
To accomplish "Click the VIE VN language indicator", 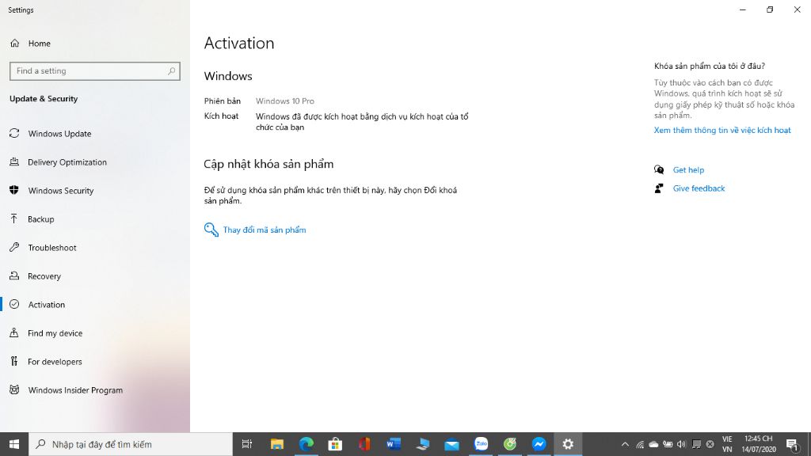I will pyautogui.click(x=727, y=444).
